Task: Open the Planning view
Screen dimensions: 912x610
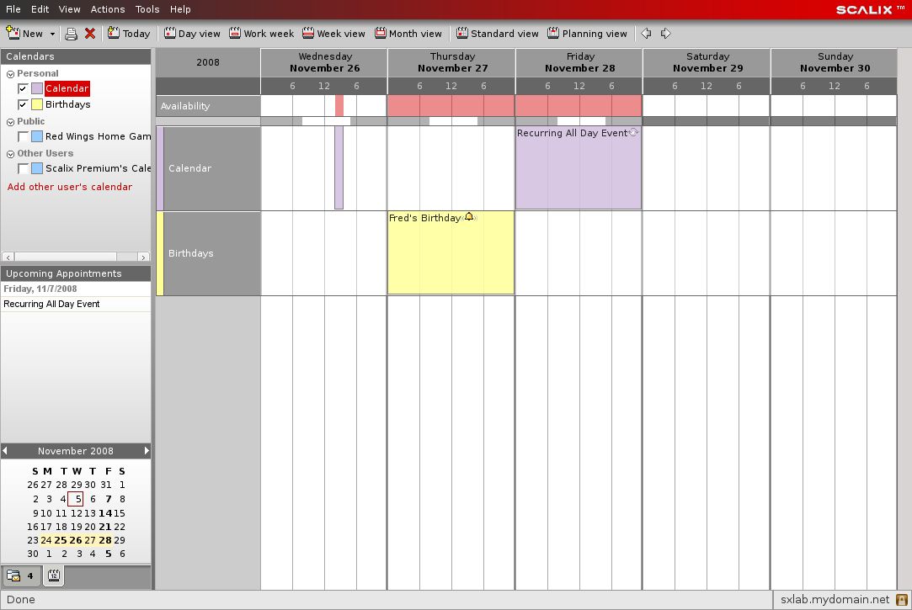Action: [587, 34]
